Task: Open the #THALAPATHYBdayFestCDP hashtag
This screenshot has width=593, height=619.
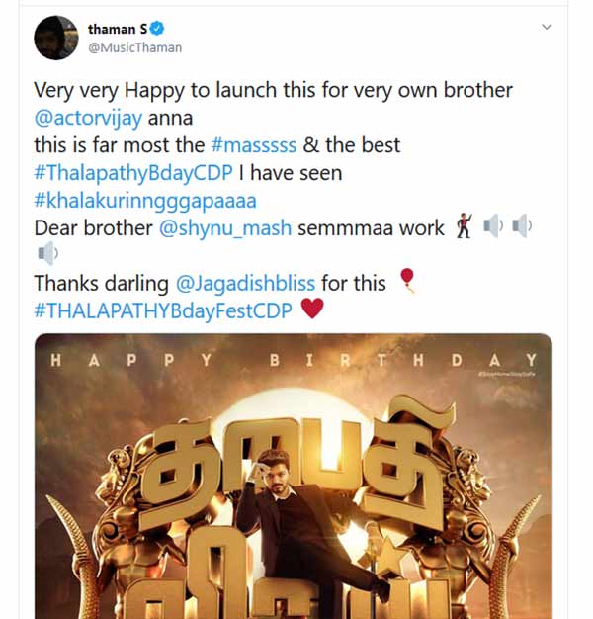Action: tap(163, 309)
